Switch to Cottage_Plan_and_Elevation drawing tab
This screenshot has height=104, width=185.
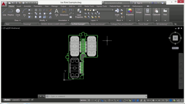(x=122, y=24)
